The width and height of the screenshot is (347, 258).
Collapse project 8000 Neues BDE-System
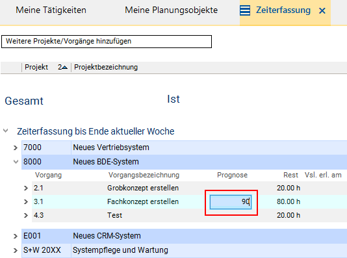(16, 162)
